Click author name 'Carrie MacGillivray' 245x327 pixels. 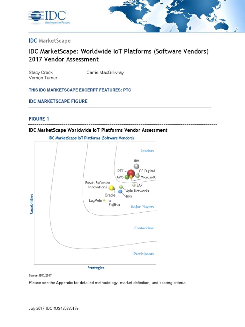[x=105, y=72]
